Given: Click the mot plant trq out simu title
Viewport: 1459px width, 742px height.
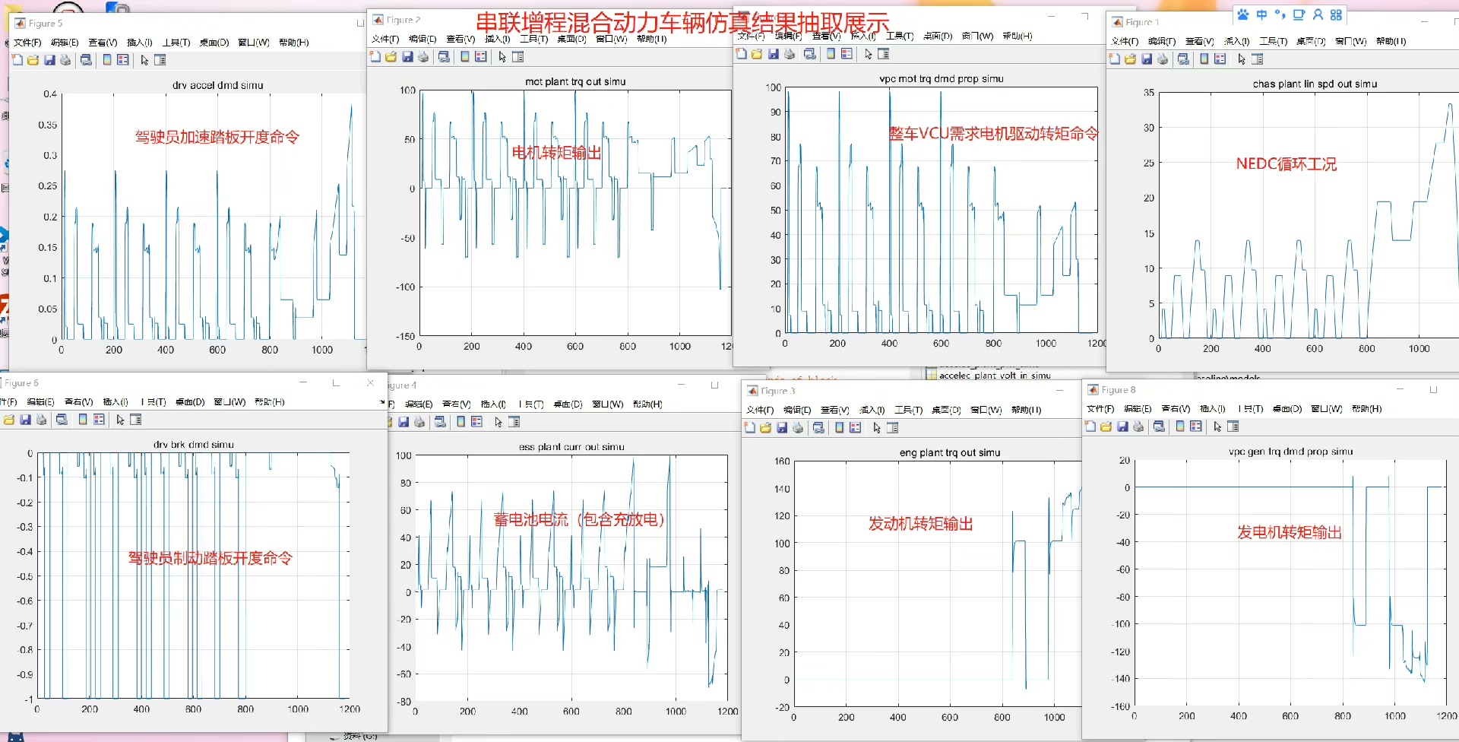Looking at the screenshot, I should pos(575,81).
